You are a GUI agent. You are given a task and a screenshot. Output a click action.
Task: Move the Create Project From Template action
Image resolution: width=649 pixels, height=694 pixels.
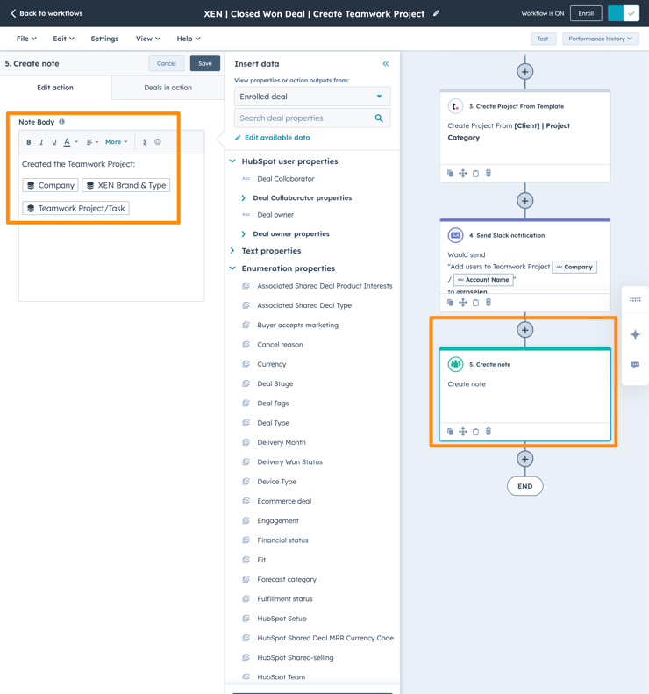(463, 174)
